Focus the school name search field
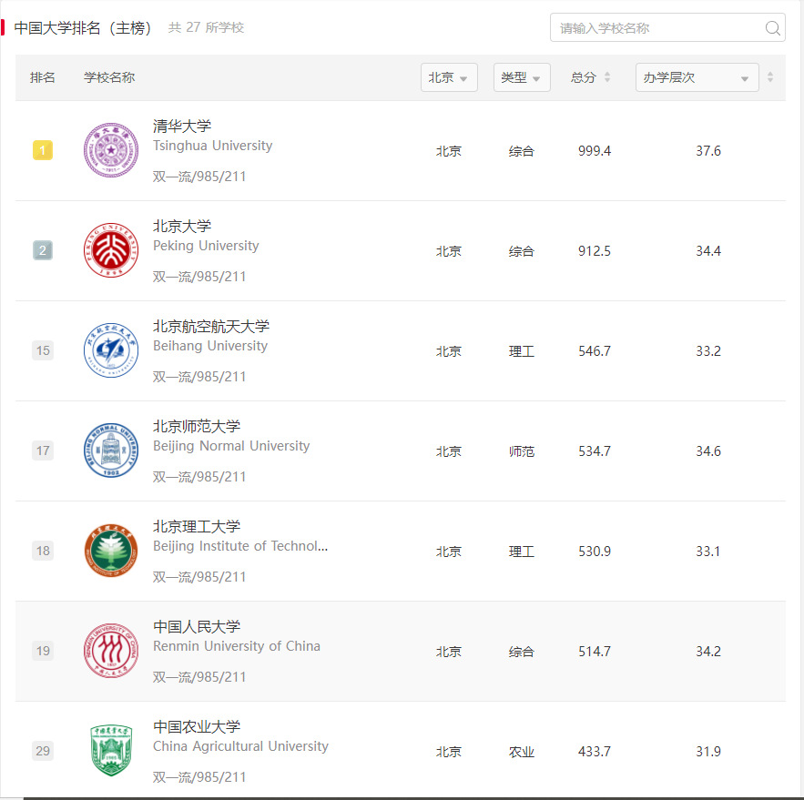This screenshot has width=804, height=800. click(667, 27)
